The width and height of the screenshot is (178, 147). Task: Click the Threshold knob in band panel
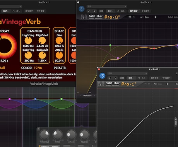click(x=44, y=135)
